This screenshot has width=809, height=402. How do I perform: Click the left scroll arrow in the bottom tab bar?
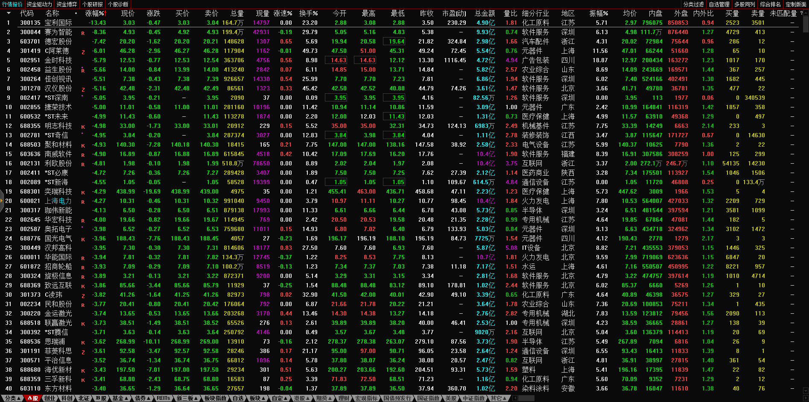click(515, 398)
